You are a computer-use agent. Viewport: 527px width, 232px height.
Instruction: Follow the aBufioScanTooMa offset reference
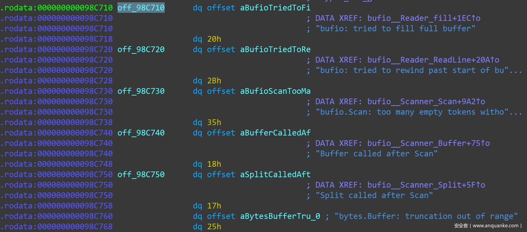(x=275, y=91)
